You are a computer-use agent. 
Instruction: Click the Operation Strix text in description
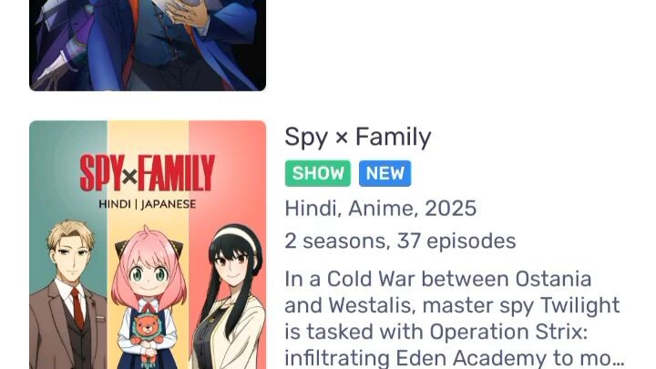[508, 332]
